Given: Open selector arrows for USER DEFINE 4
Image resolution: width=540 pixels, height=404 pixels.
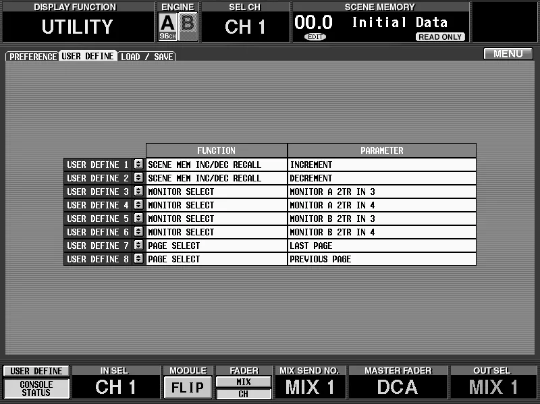Looking at the screenshot, I should pos(138,205).
